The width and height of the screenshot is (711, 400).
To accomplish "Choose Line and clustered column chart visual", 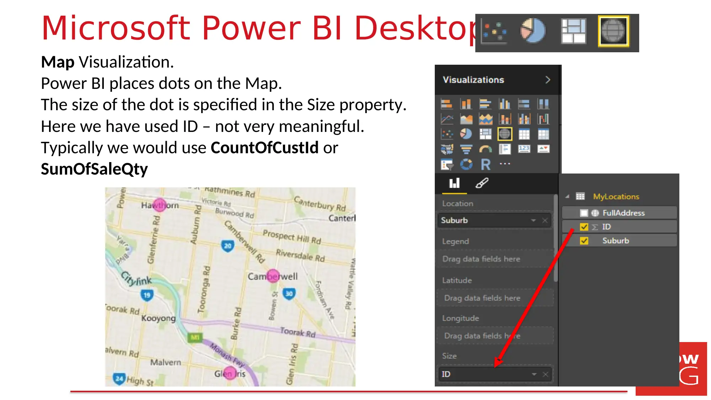I will coord(524,119).
